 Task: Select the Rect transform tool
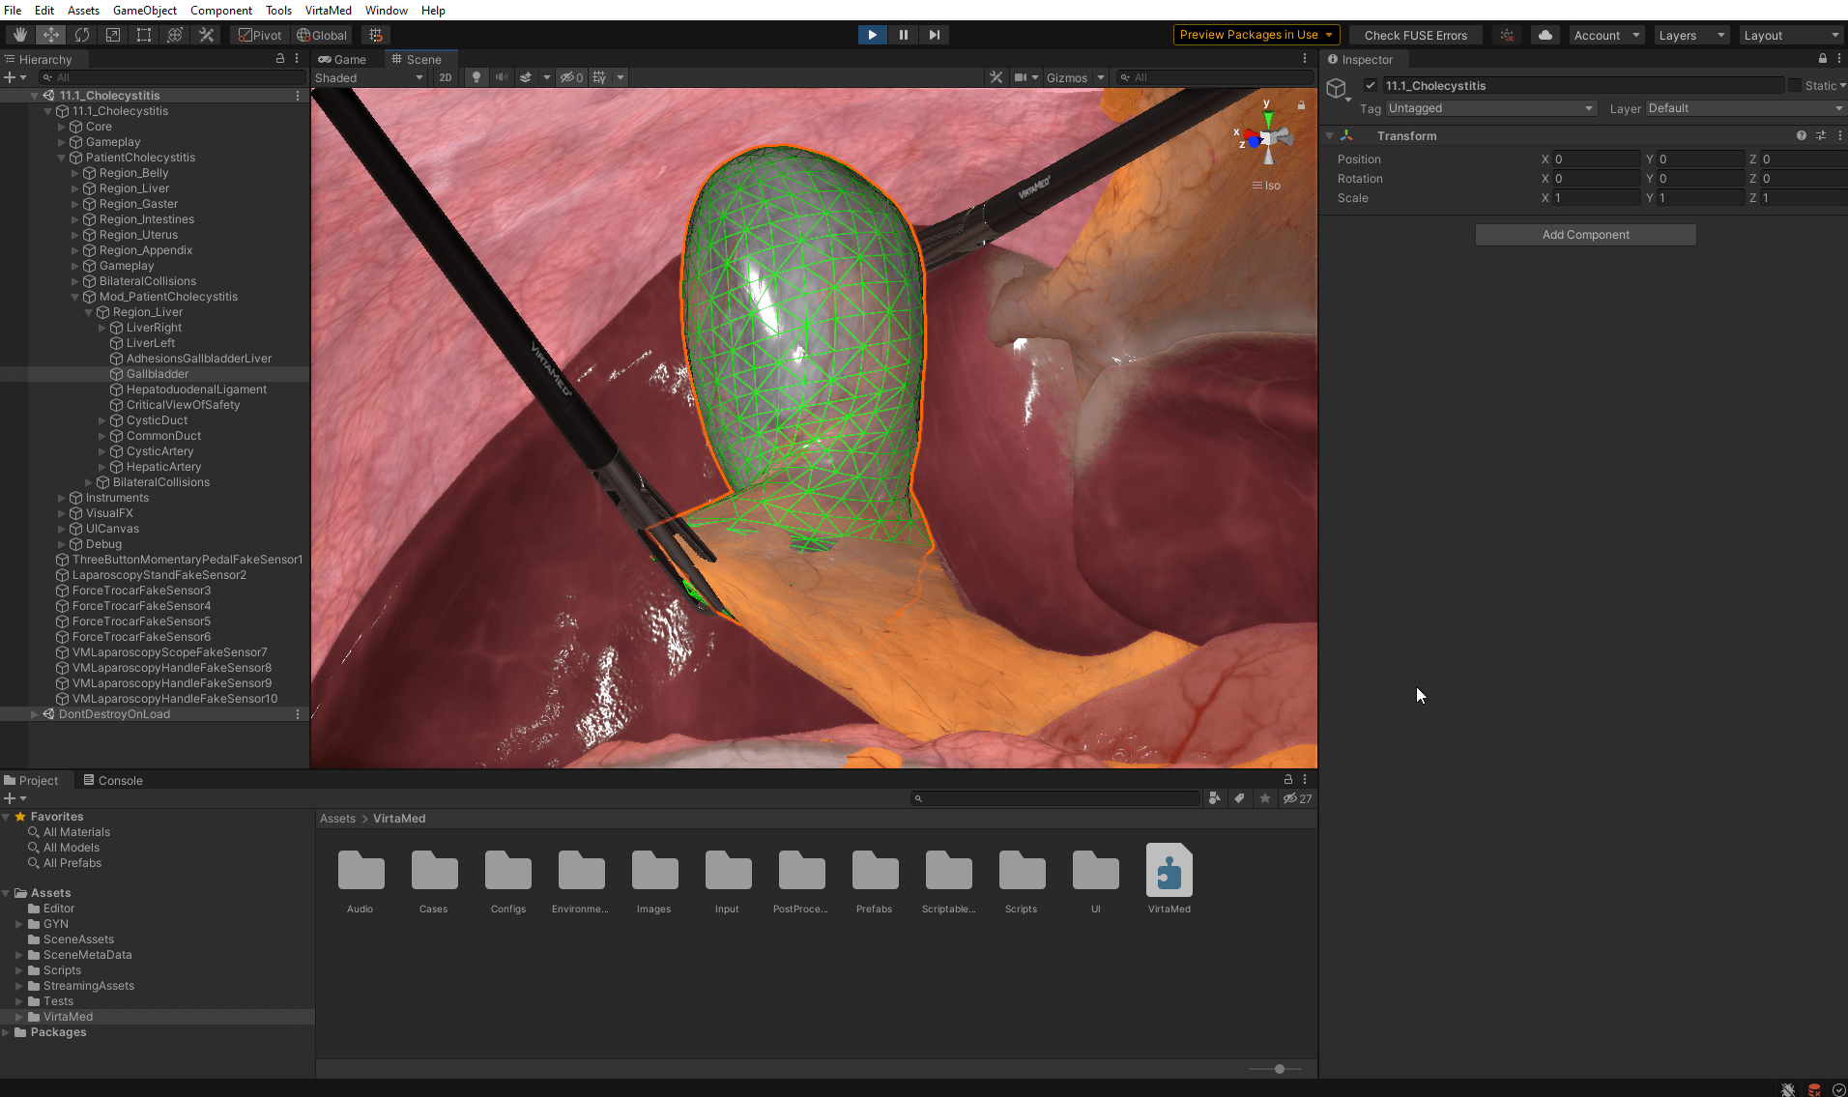[x=144, y=35]
